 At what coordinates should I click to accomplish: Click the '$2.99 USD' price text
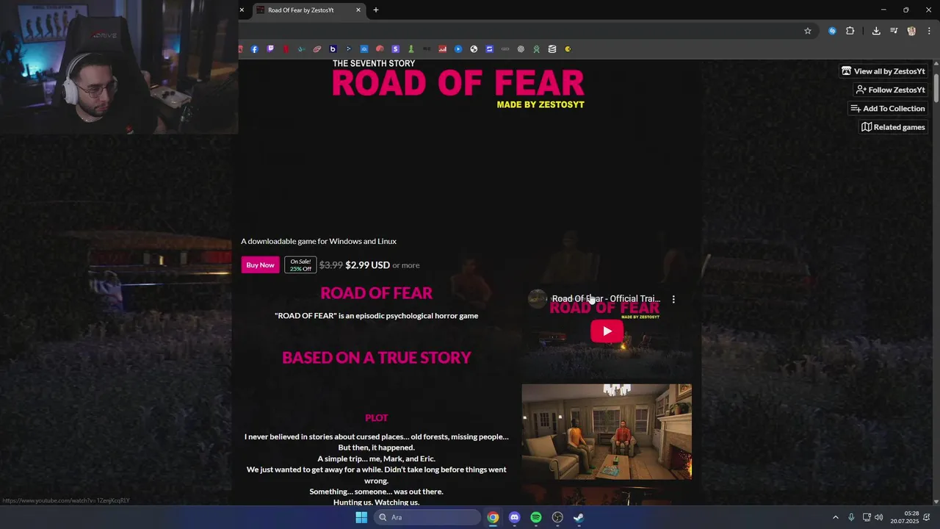click(x=367, y=265)
